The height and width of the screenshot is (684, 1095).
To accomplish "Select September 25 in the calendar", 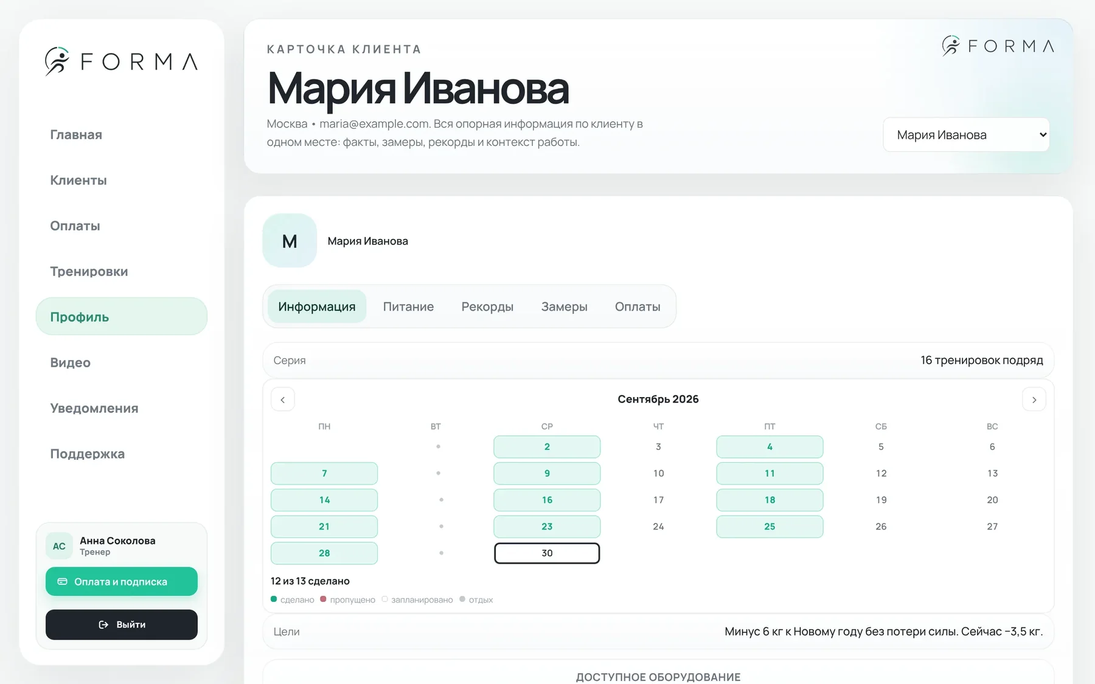I will (x=770, y=527).
